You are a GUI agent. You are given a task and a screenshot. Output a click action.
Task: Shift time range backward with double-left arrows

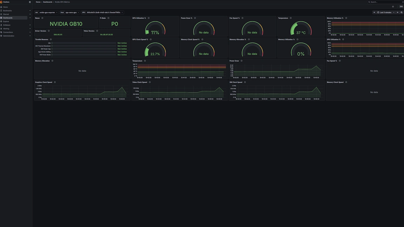click(x=374, y=12)
